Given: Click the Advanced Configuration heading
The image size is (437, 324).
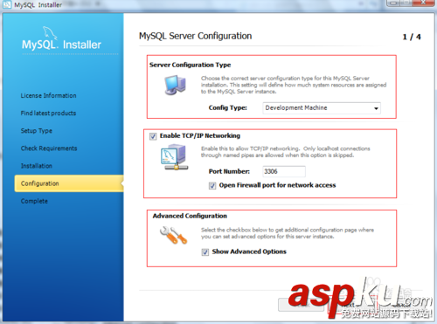Looking at the screenshot, I should click(x=190, y=216).
